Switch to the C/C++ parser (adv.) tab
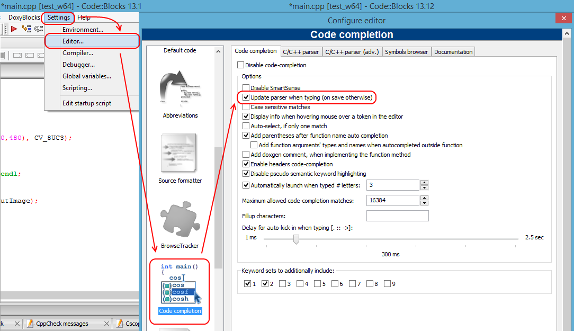Image resolution: width=574 pixels, height=331 pixels. click(352, 52)
